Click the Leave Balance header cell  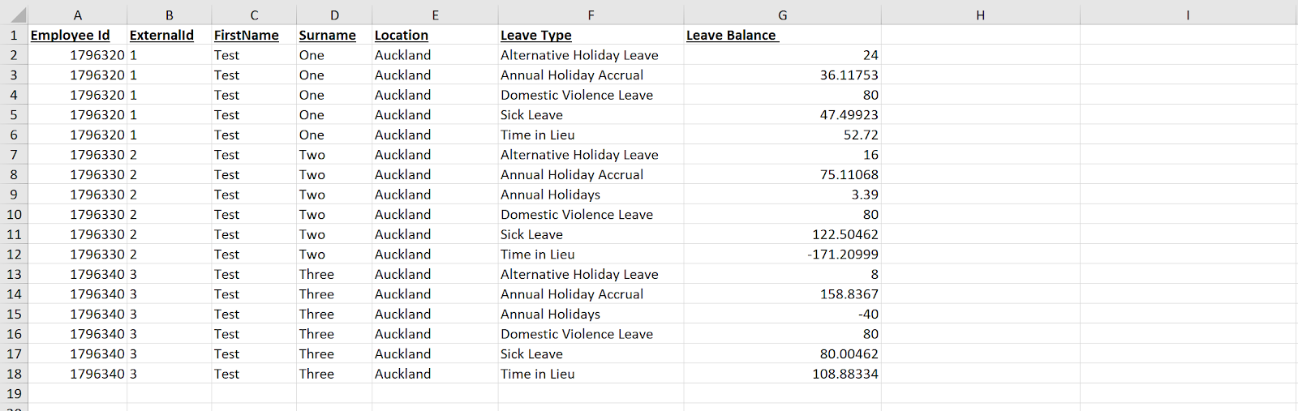[x=782, y=35]
